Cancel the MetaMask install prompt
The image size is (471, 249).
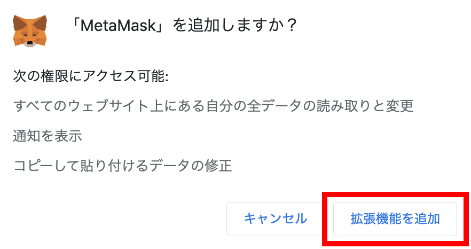(x=275, y=219)
